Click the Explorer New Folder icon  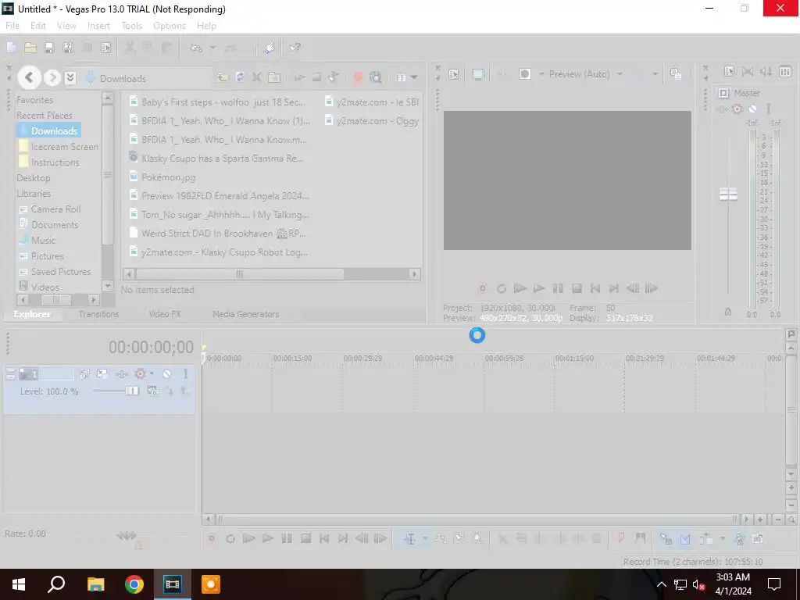(274, 77)
